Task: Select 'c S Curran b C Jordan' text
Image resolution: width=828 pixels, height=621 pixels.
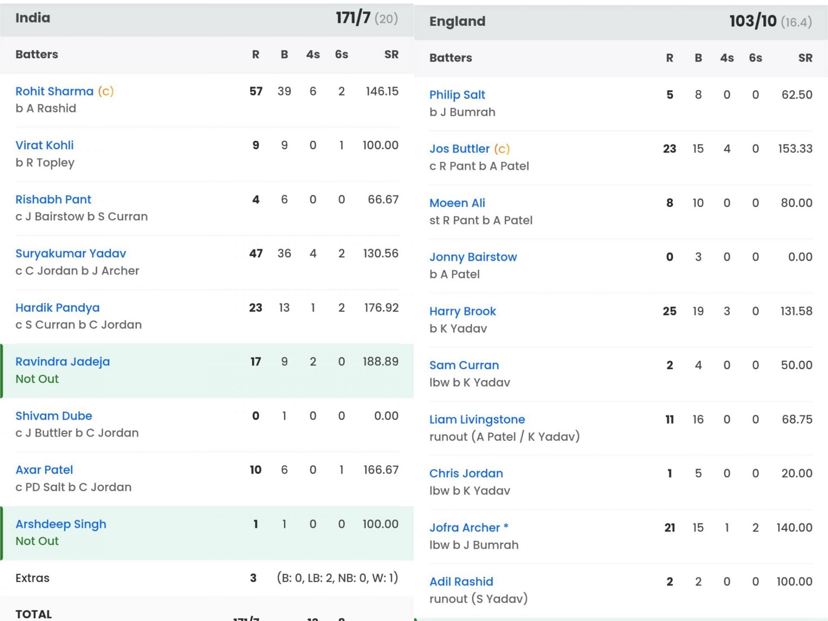Action: pos(78,325)
